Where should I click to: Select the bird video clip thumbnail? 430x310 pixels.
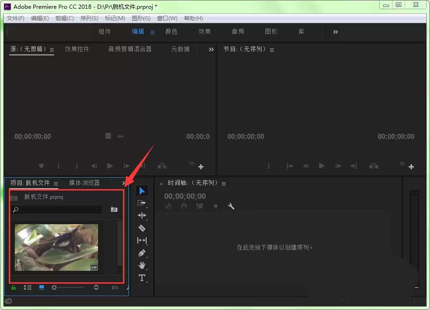pyautogui.click(x=56, y=247)
